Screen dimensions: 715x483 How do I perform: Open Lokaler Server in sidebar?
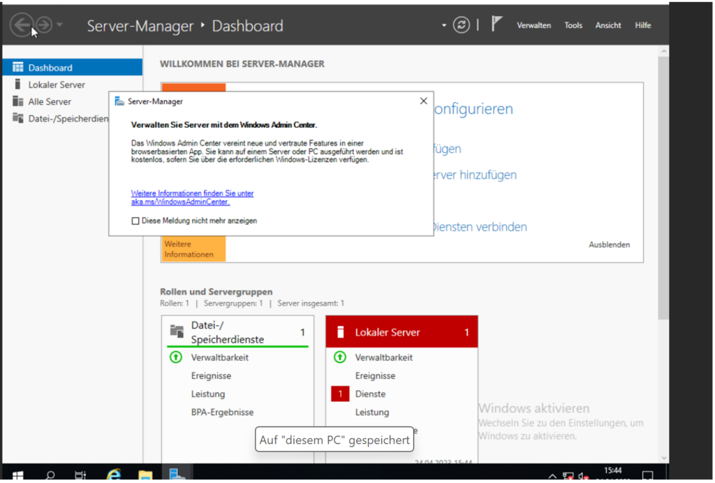pyautogui.click(x=57, y=84)
